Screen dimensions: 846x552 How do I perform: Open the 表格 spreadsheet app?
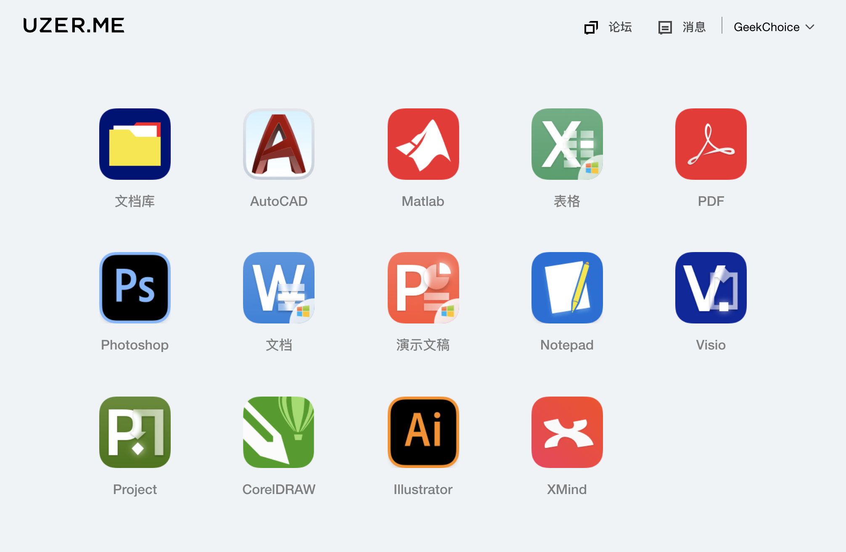coord(567,144)
